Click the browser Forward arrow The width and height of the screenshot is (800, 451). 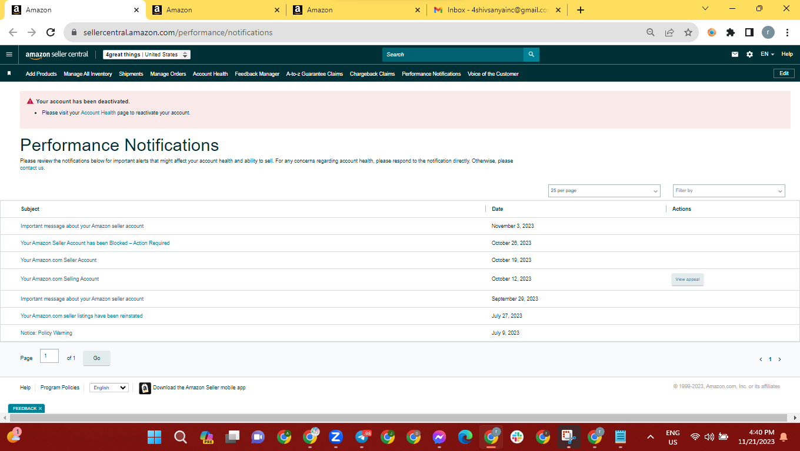[x=32, y=33]
